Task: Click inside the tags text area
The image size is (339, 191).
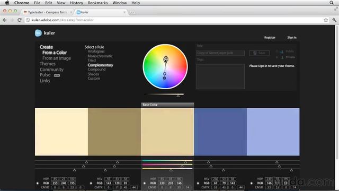Action: click(x=220, y=76)
